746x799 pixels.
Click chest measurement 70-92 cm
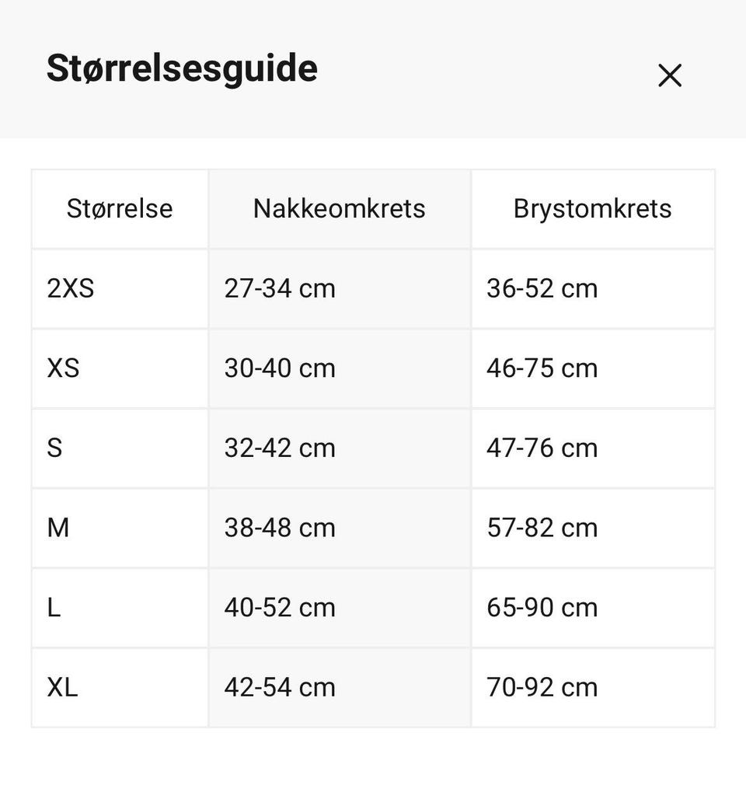pos(542,687)
